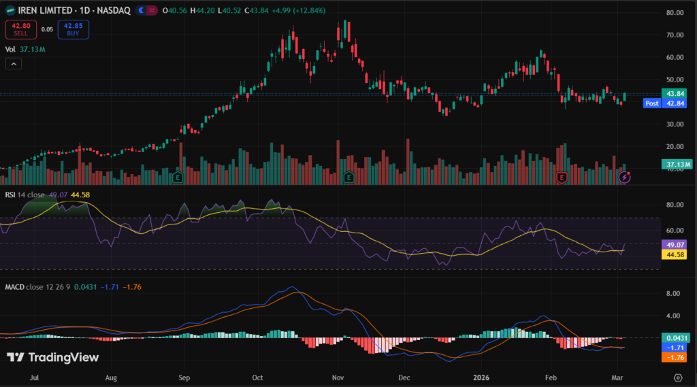The image size is (697, 387).
Task: Click the purple lightning event icon
Action: pos(625,177)
